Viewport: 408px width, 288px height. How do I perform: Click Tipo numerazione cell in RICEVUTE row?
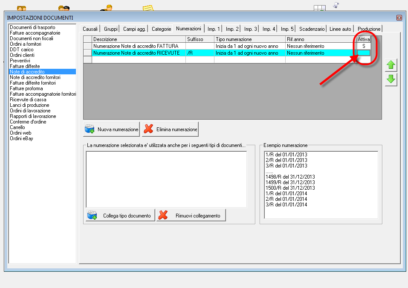click(x=250, y=53)
